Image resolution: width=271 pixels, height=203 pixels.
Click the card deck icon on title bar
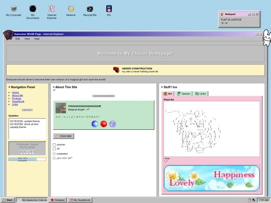point(9,35)
